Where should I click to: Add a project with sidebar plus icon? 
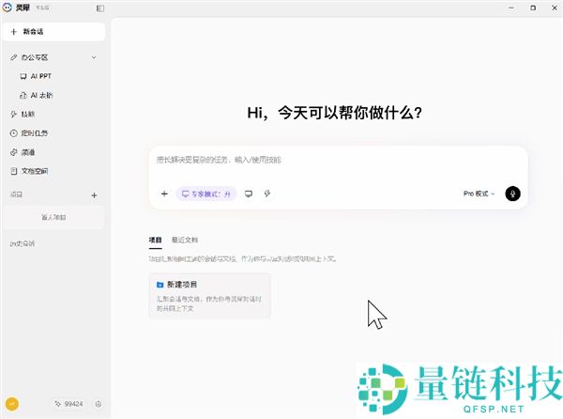pyautogui.click(x=94, y=195)
